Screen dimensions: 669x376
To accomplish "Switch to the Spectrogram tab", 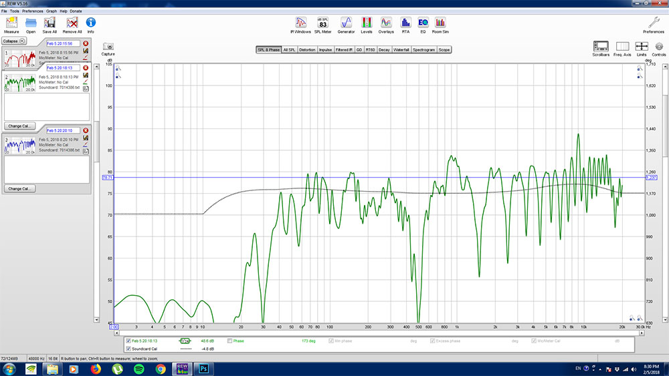I will pos(423,50).
